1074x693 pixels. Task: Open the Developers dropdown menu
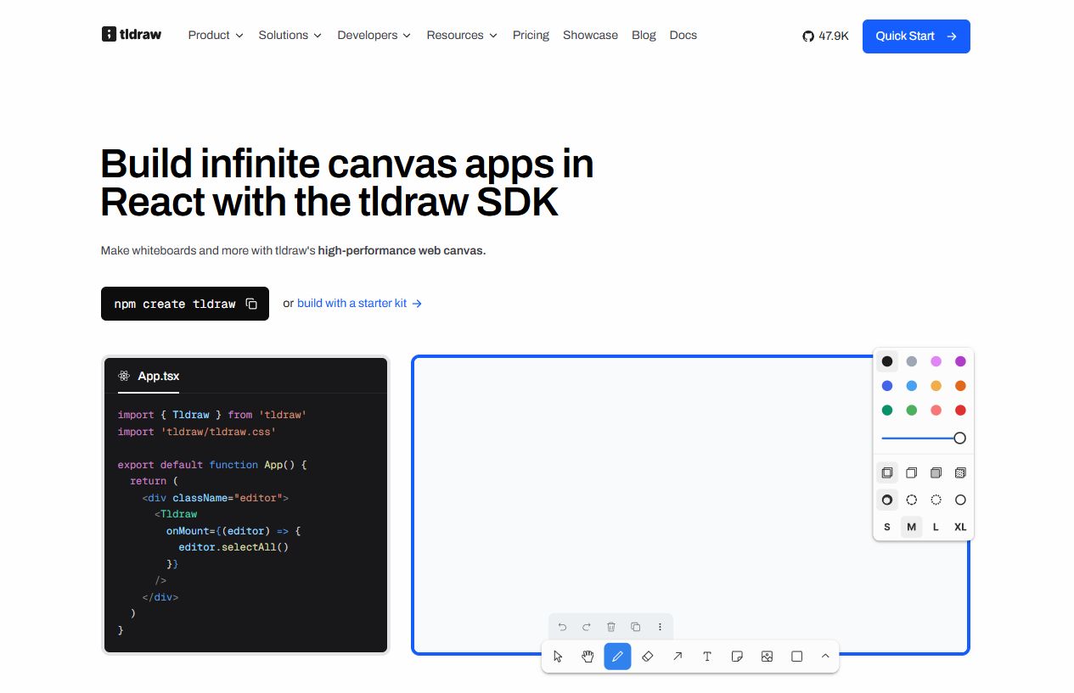374,35
